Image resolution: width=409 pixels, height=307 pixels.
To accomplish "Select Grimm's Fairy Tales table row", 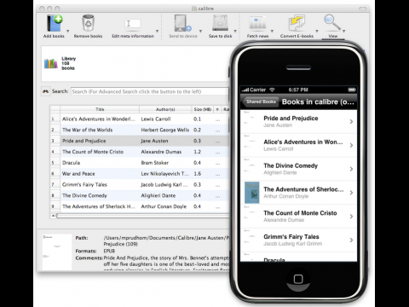I will 140,185.
